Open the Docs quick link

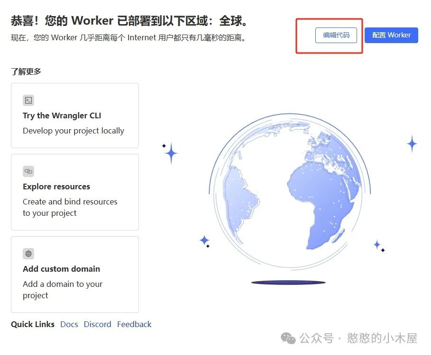point(69,324)
